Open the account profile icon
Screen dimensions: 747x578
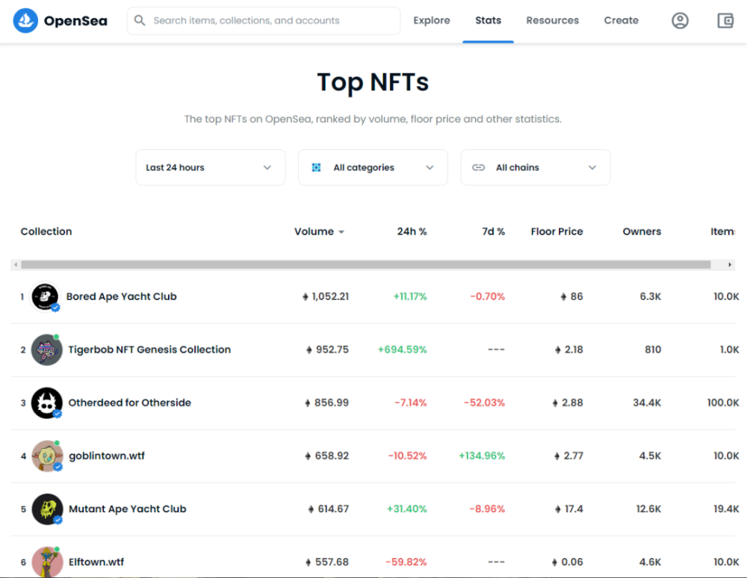[x=680, y=21]
